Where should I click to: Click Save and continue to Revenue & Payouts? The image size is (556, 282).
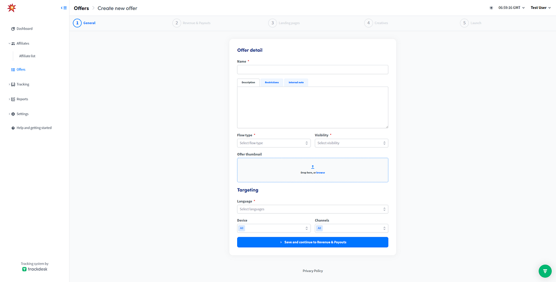coord(313,242)
